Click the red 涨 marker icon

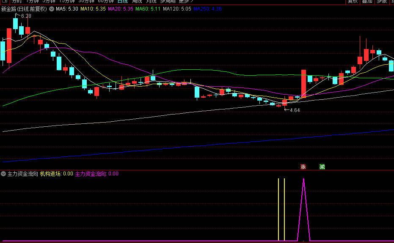(x=303, y=167)
